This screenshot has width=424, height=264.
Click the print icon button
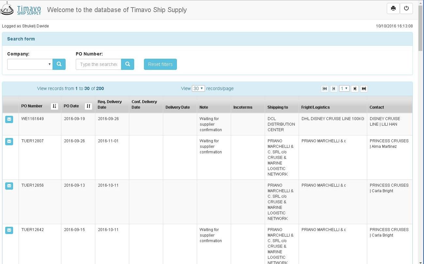click(393, 8)
